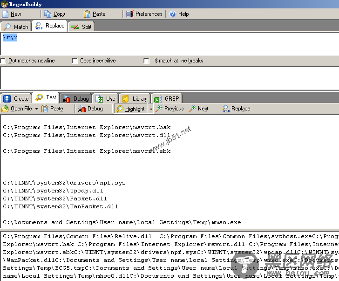Click the Library tab icon
The height and width of the screenshot is (281, 339).
click(x=125, y=99)
